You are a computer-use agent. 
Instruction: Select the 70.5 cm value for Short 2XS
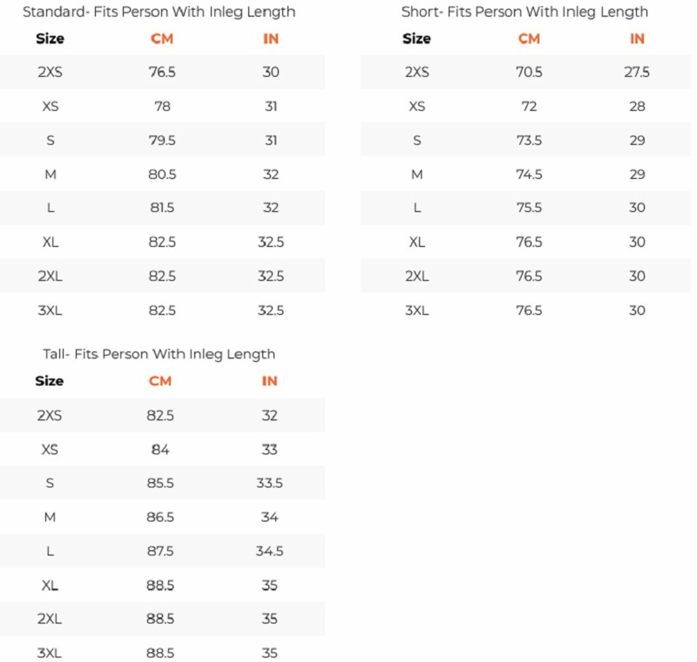click(x=529, y=72)
